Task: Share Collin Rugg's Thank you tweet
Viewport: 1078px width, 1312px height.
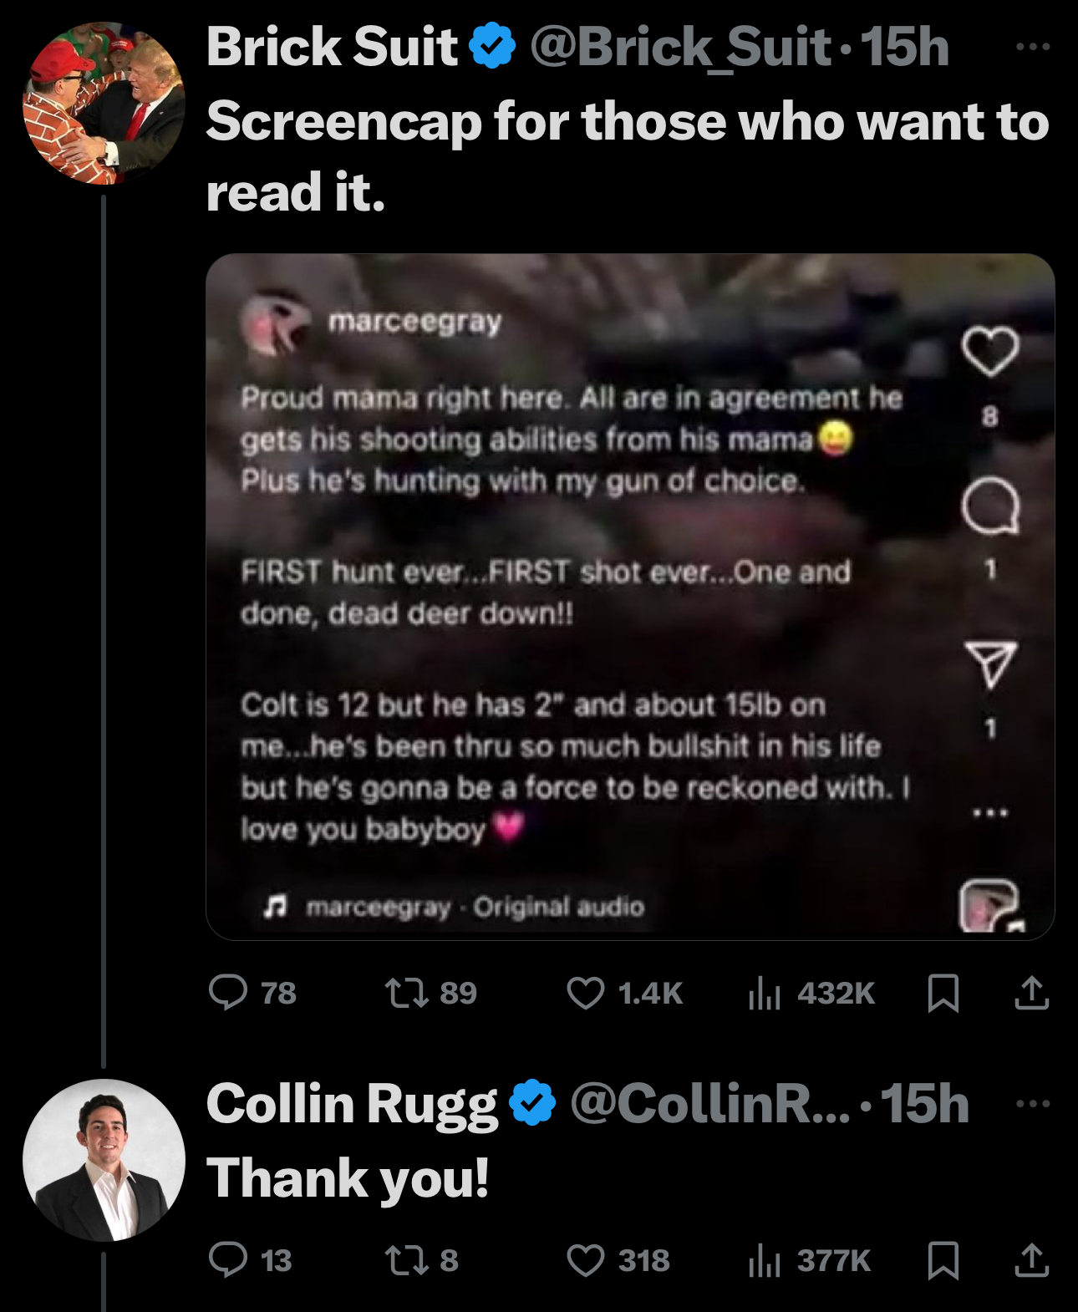Action: click(x=1031, y=1260)
